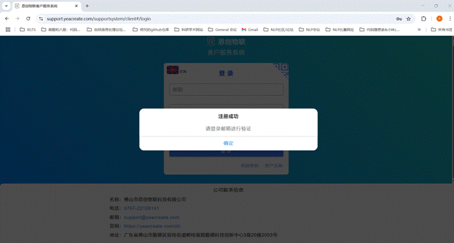Open the Extensions puzzle icon
Viewport: 454px width, 243px height.
[x=423, y=19]
